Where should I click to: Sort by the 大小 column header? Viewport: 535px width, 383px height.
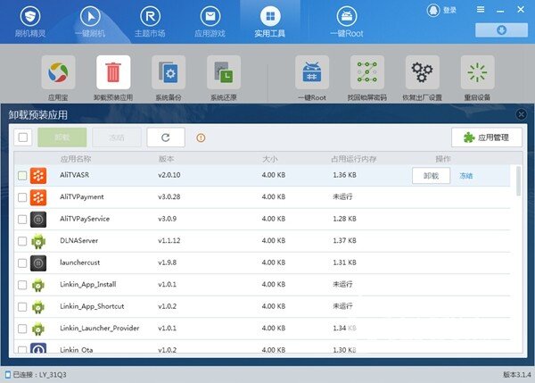(x=270, y=159)
